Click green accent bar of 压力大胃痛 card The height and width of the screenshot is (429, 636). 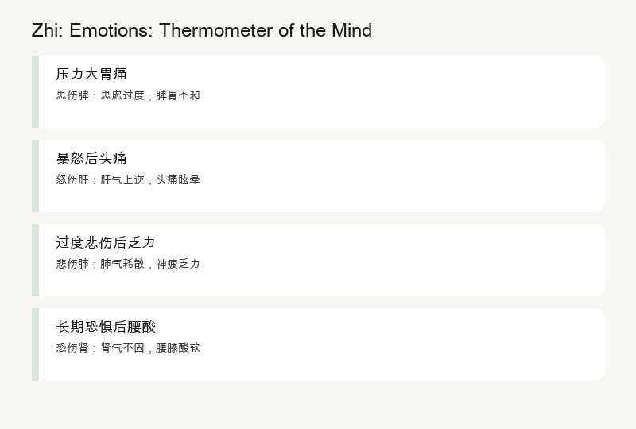[x=35, y=91]
